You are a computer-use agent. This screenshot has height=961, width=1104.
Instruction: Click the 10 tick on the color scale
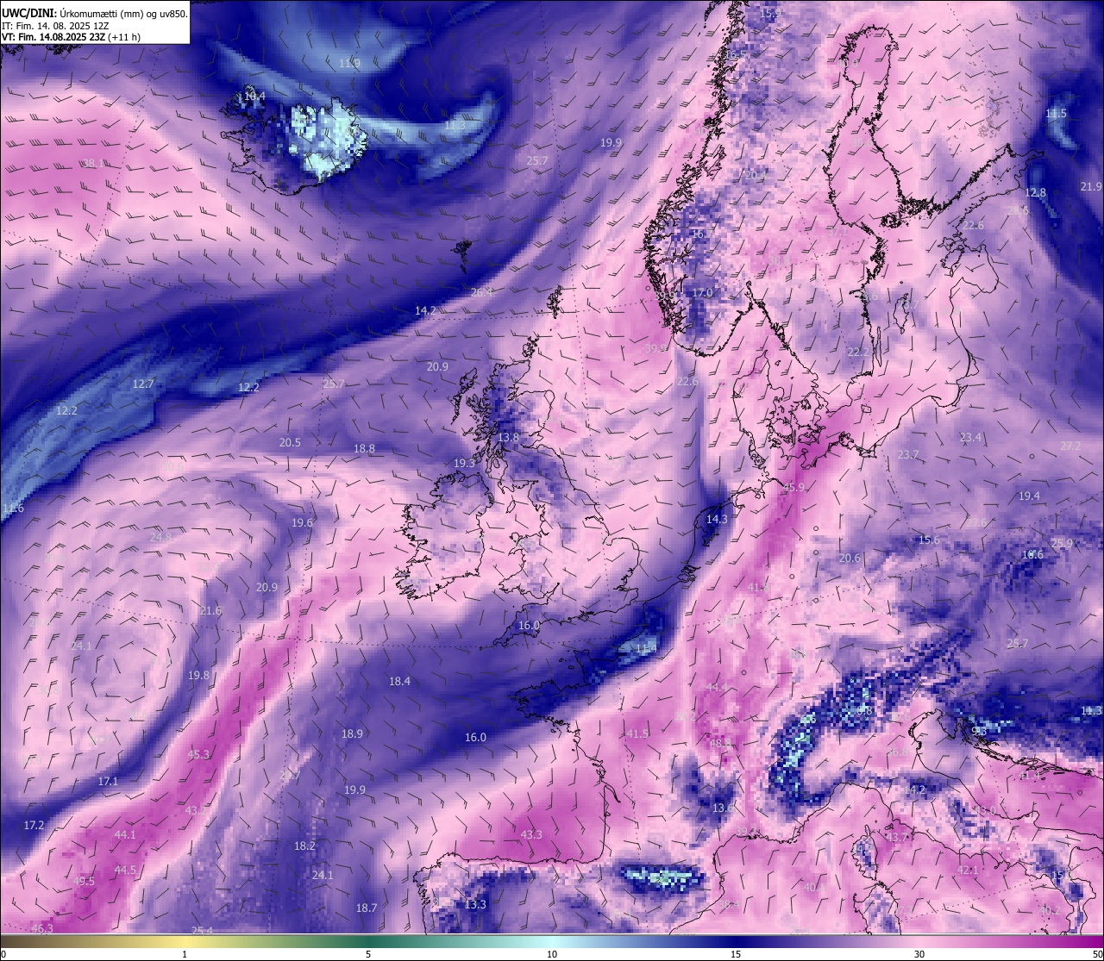(552, 954)
